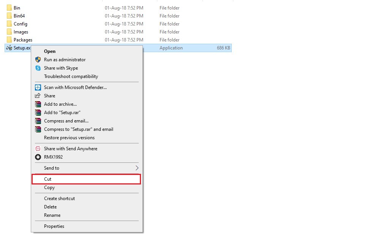Click Create shortcut in the menu
The width and height of the screenshot is (380, 240).
click(x=59, y=198)
